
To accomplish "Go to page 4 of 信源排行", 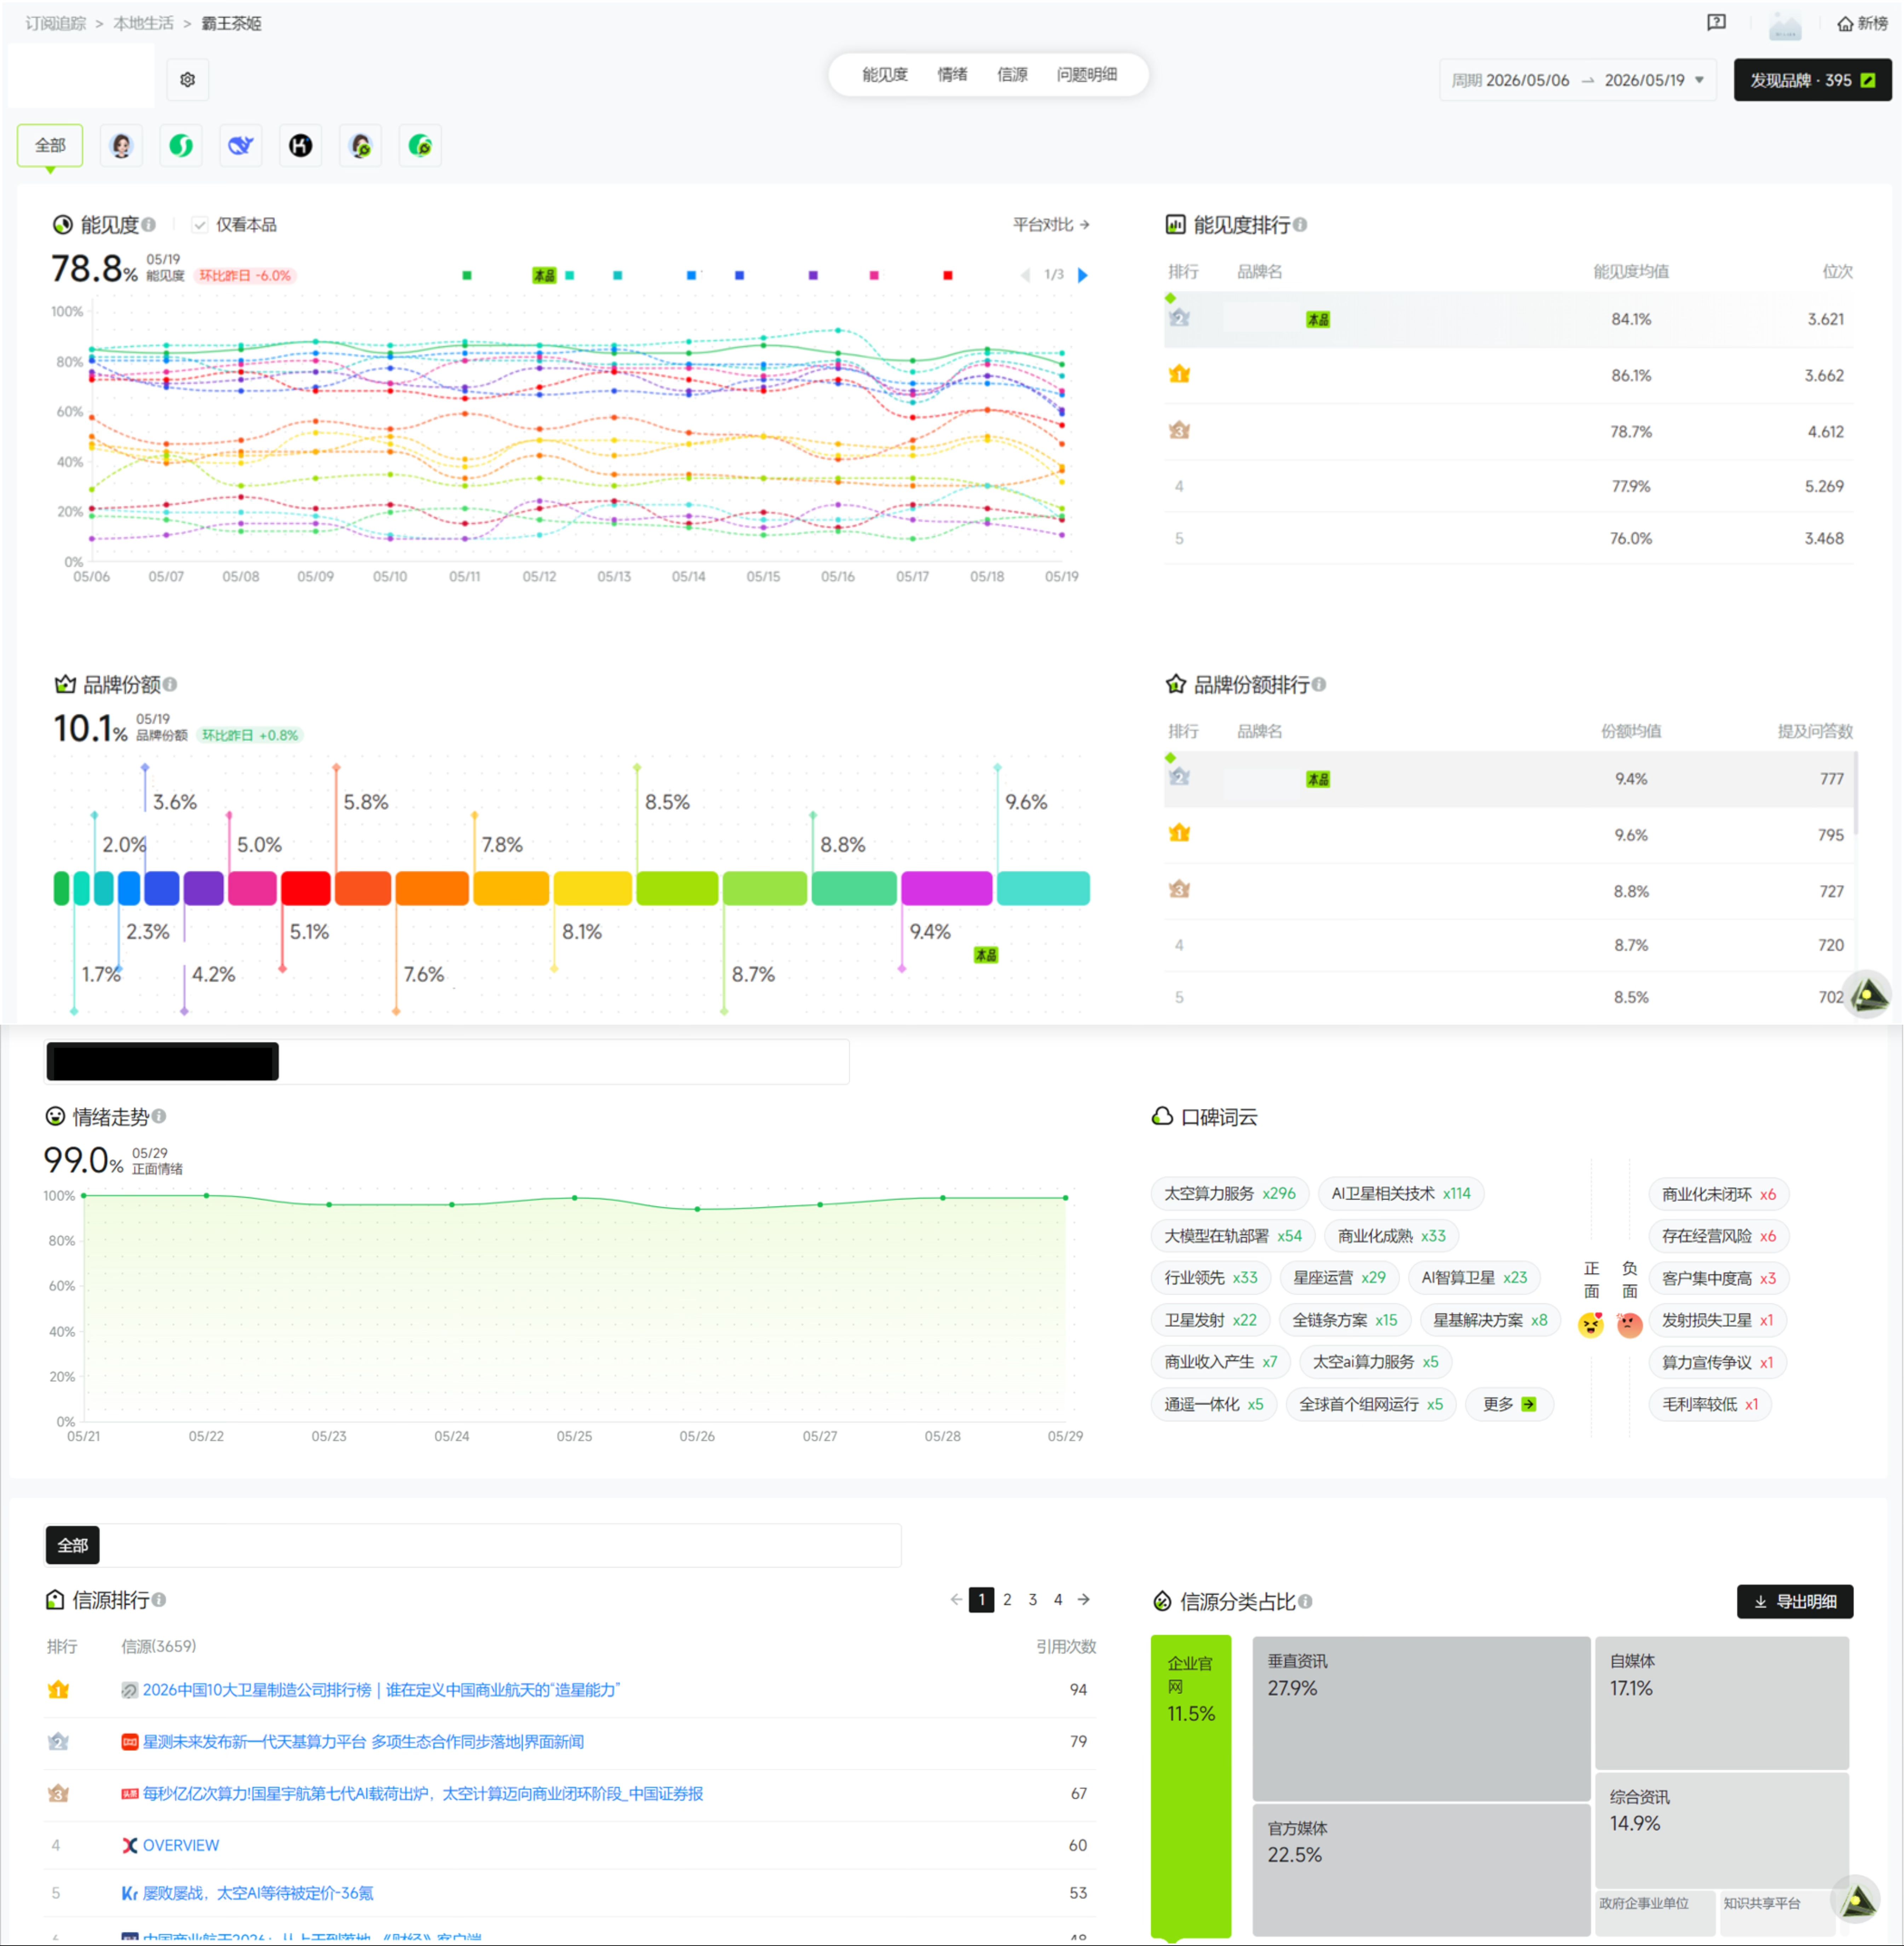I will click(1058, 1600).
